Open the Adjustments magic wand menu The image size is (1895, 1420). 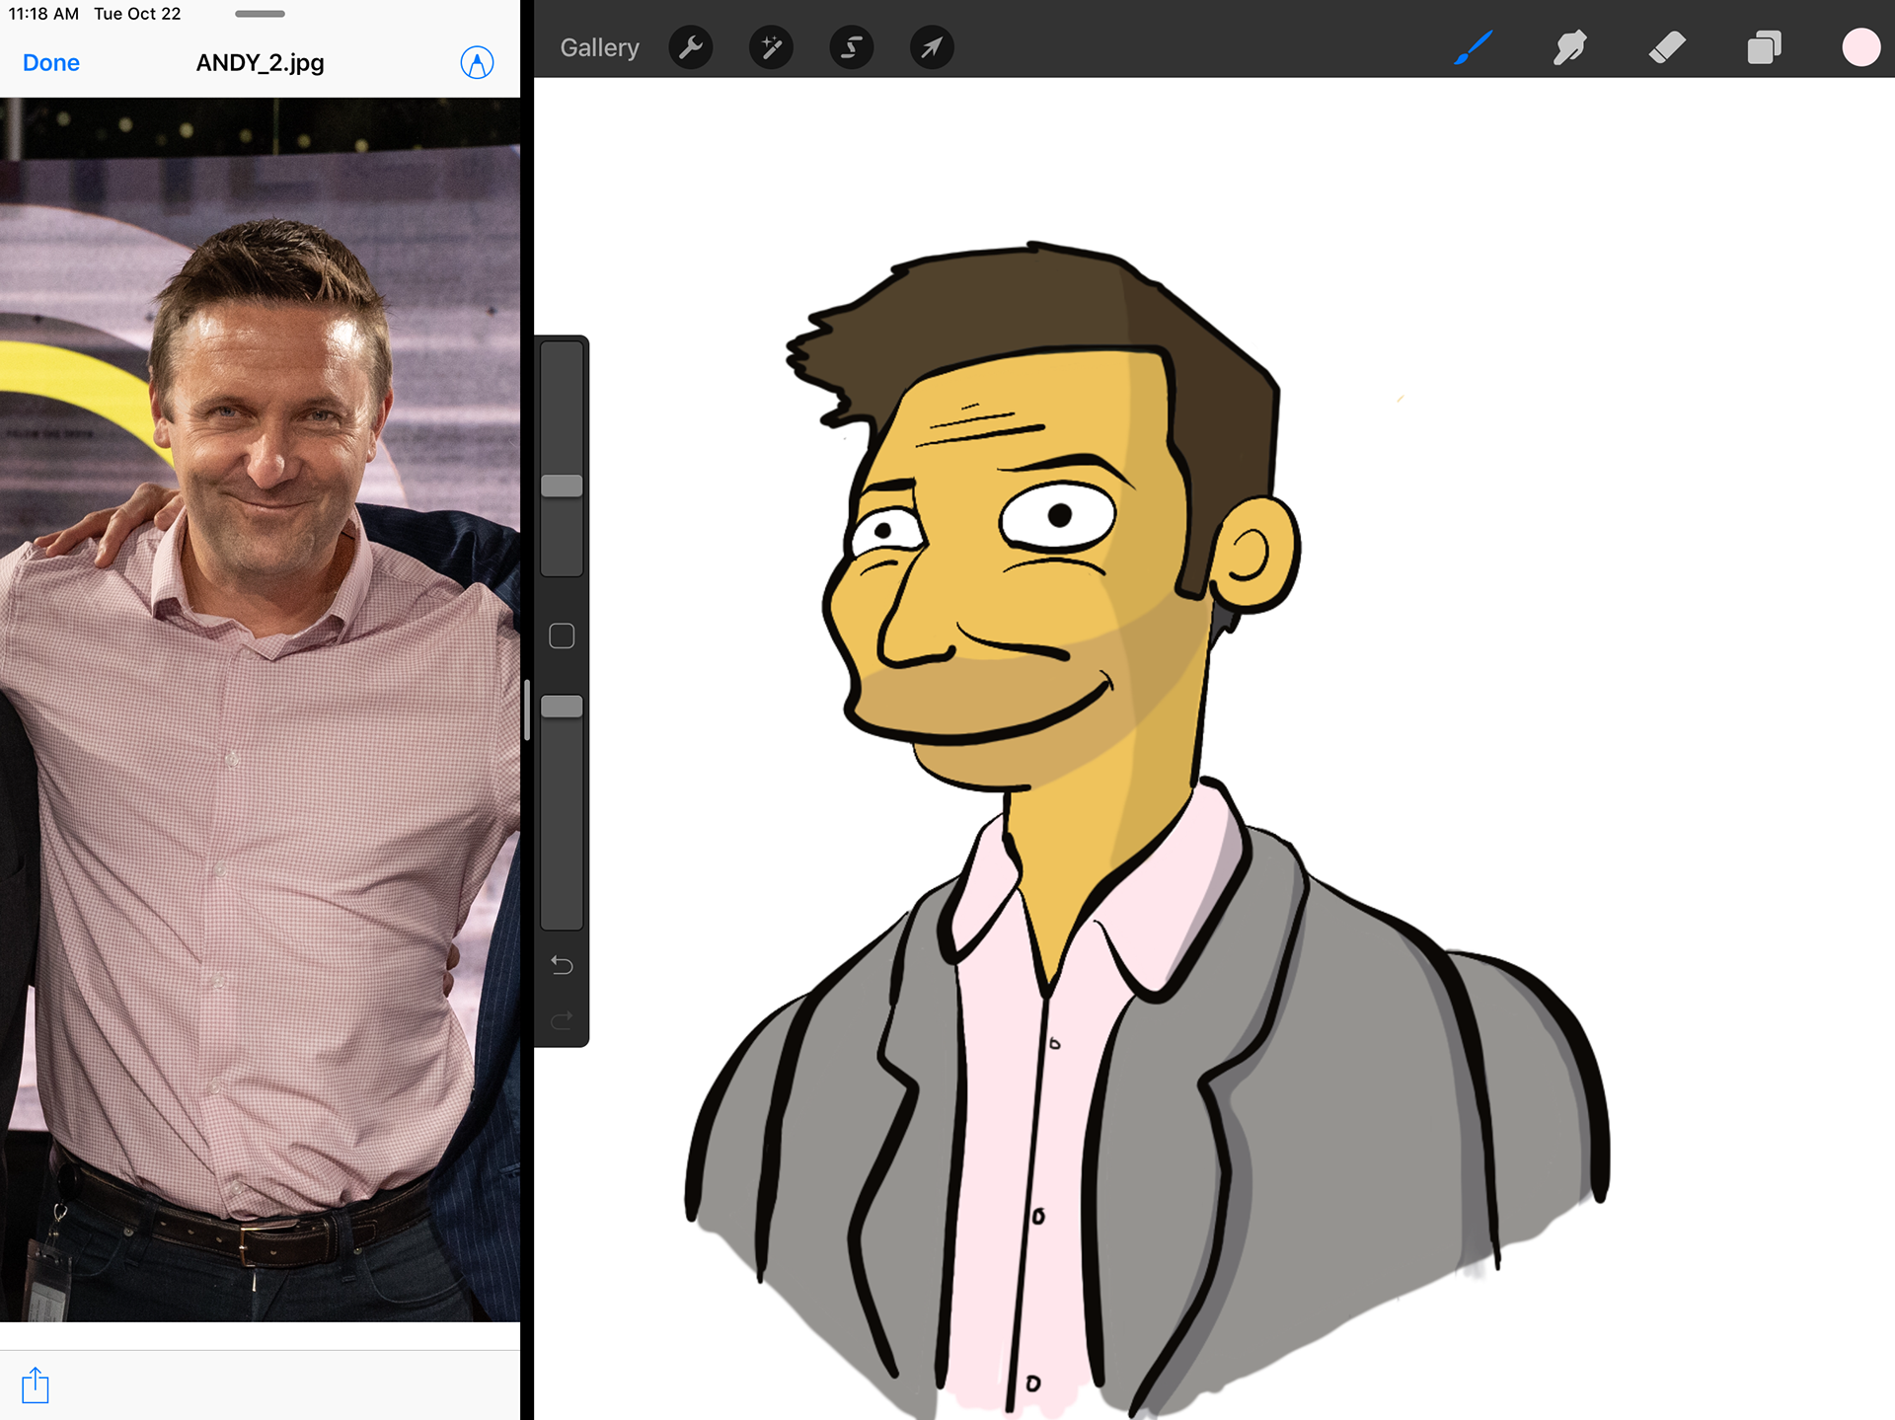[771, 47]
